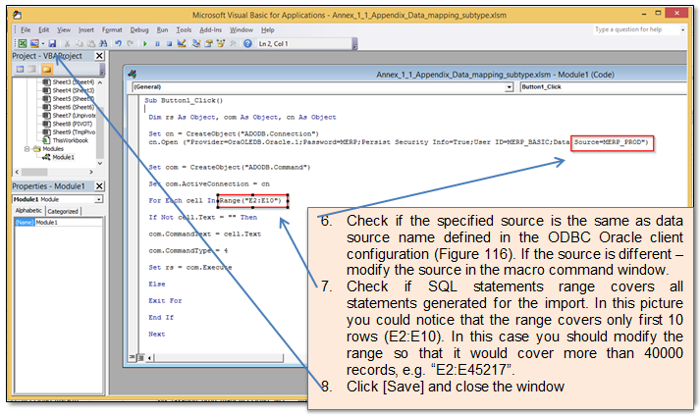Click the Undo arrow icon
The image size is (700, 415).
118,43
